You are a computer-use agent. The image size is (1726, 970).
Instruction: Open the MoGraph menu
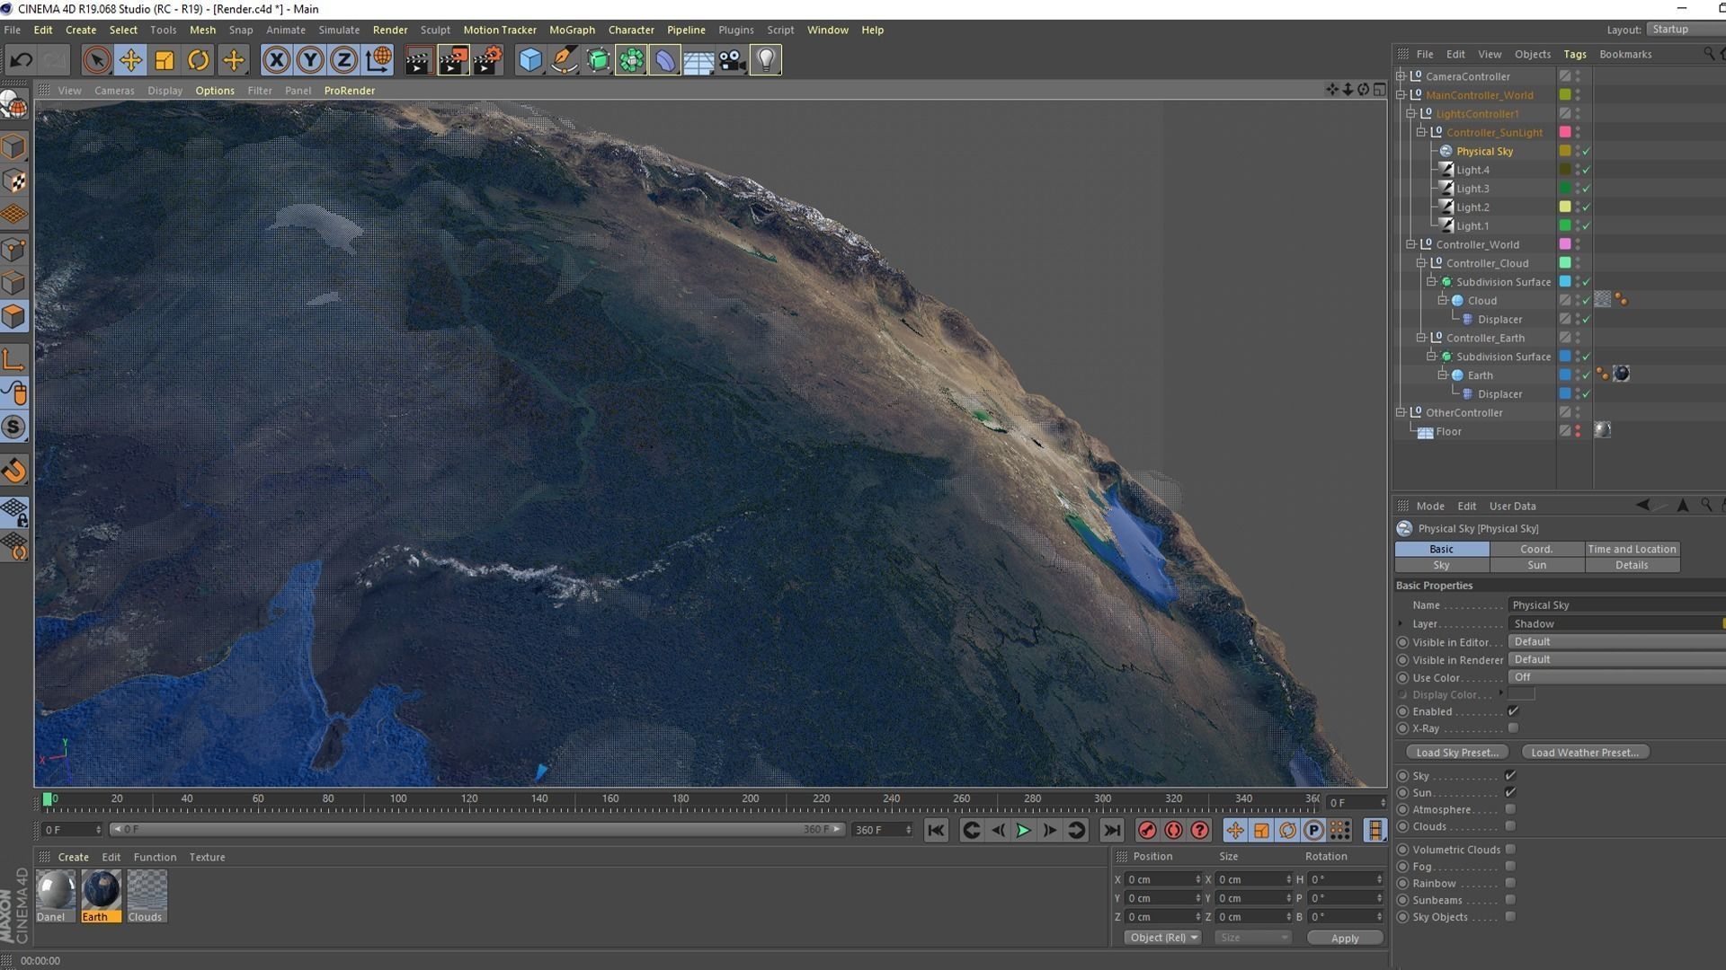tap(572, 30)
